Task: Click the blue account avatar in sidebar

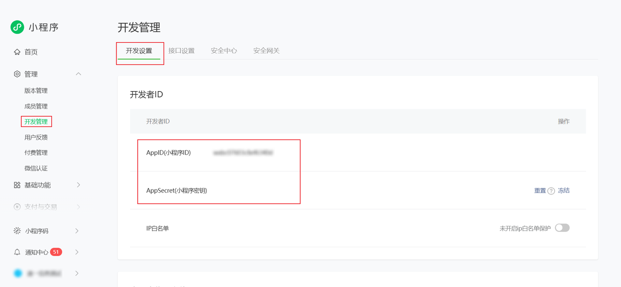Action: 18,273
